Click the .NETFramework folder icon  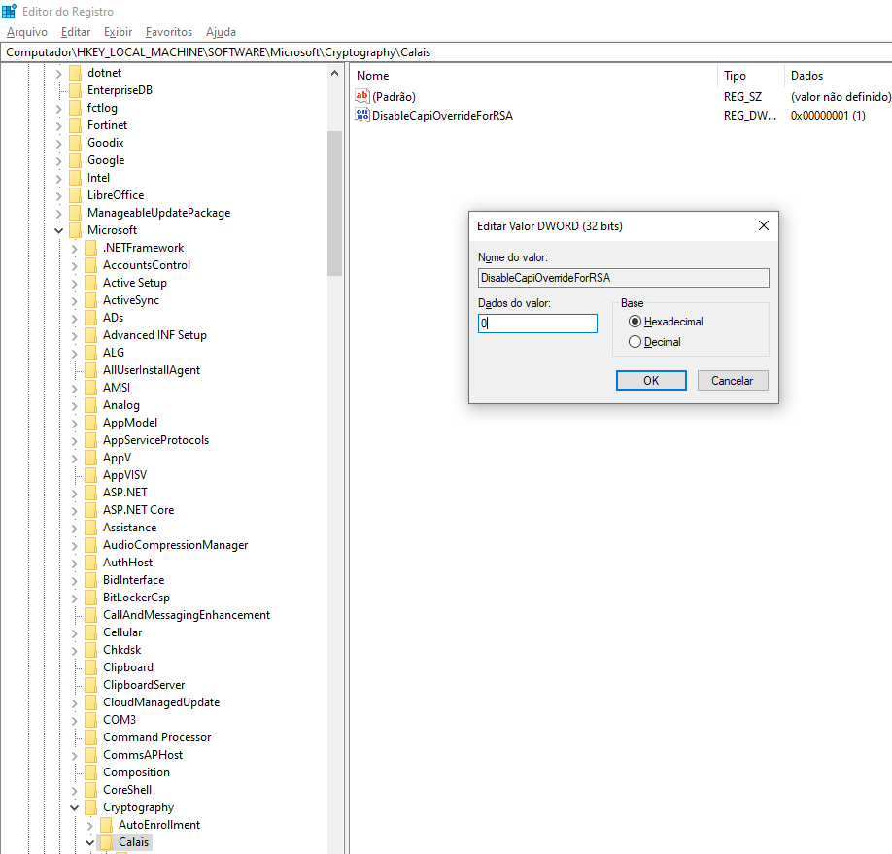point(90,248)
